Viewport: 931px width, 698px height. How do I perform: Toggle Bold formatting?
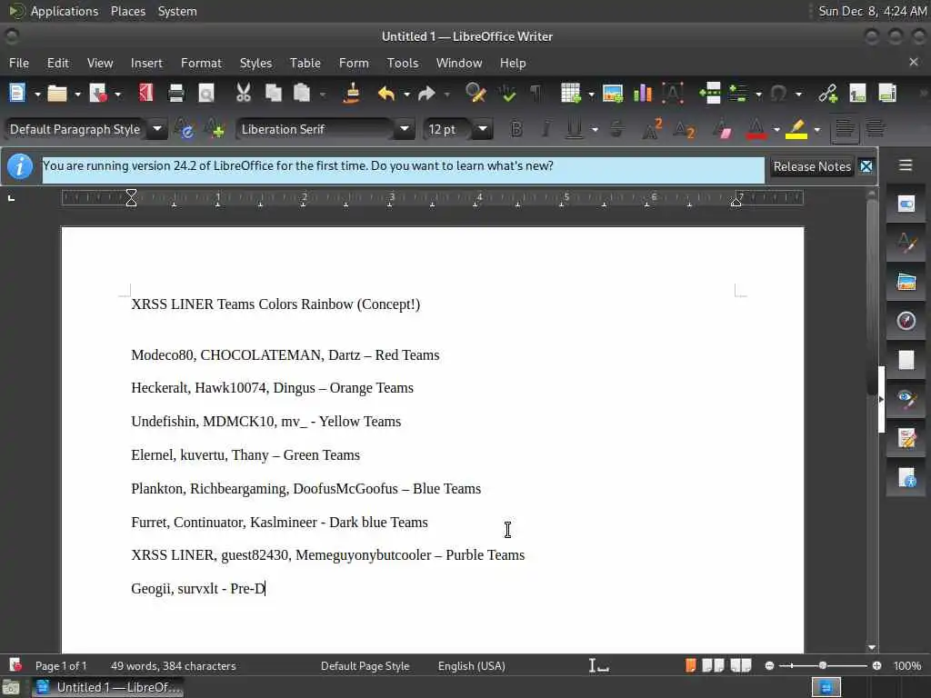pos(516,129)
